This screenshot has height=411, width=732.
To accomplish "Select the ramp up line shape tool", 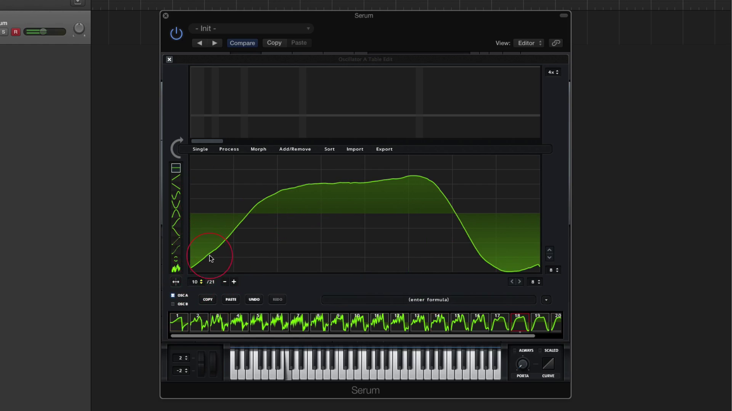I will pyautogui.click(x=176, y=177).
